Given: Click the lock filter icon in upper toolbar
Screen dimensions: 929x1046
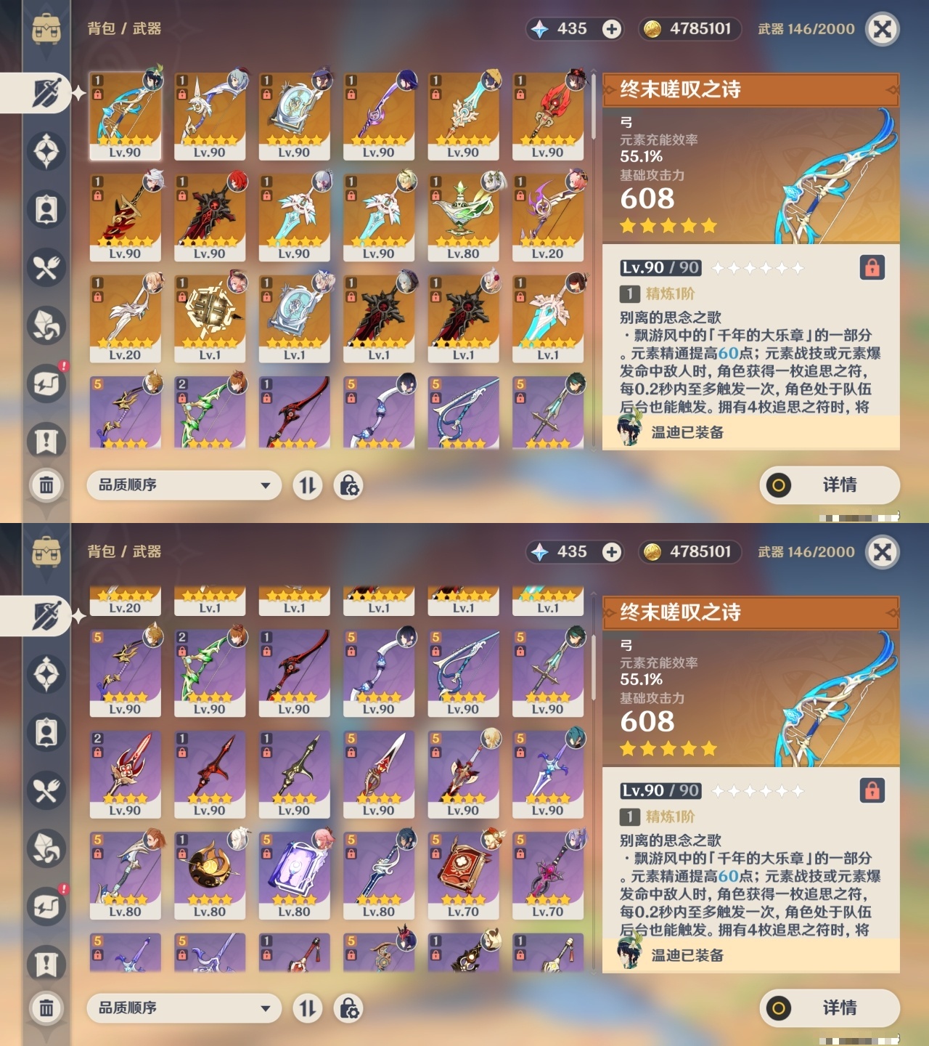Looking at the screenshot, I should [349, 485].
